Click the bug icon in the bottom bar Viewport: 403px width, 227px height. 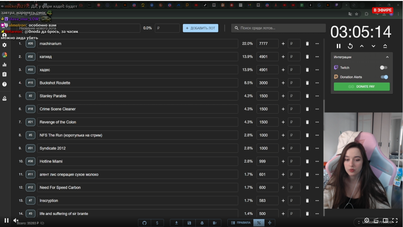pyautogui.click(x=202, y=223)
